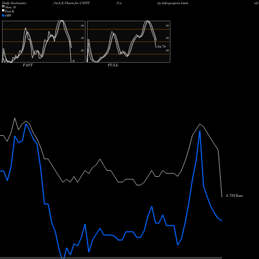Click the 20 axis label in FAST chart
The image size is (259, 259).
[82, 50]
